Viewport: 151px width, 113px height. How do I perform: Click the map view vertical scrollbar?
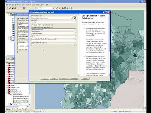(145, 59)
